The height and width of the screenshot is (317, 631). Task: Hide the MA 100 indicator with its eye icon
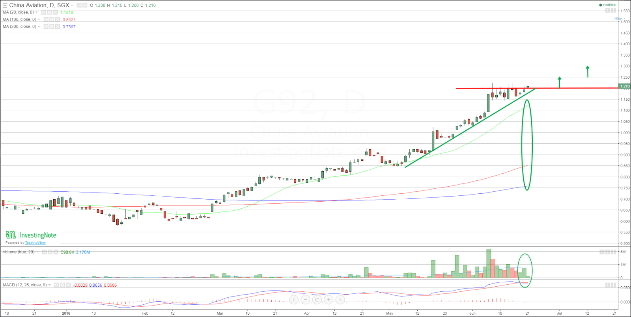coord(46,20)
